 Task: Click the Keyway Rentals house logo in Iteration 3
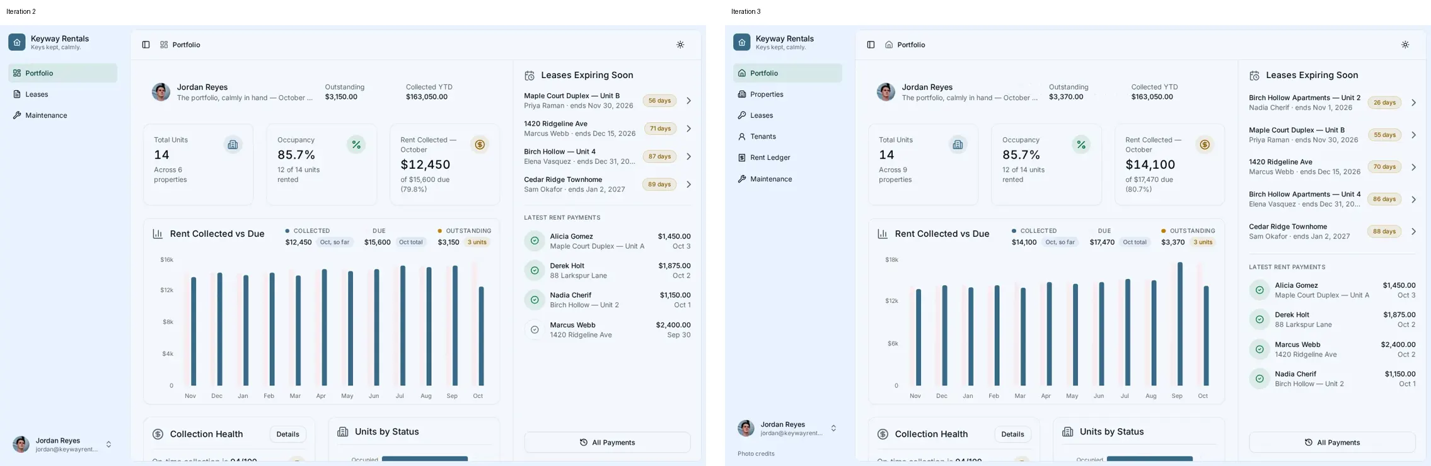[x=742, y=42]
